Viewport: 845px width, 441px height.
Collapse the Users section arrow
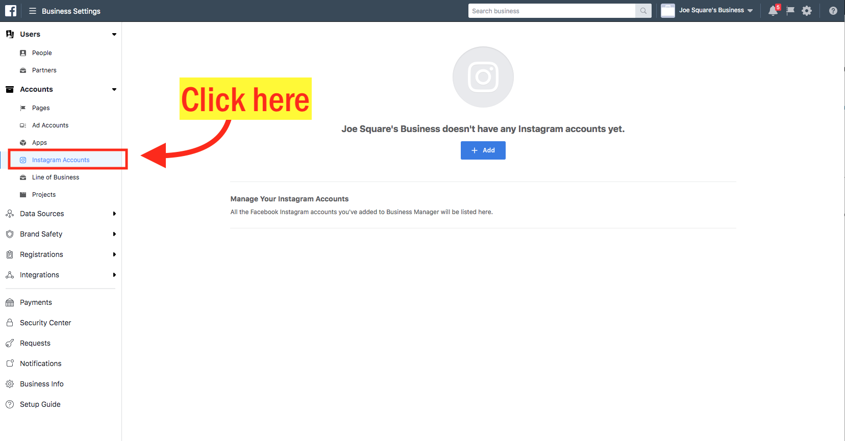tap(114, 35)
